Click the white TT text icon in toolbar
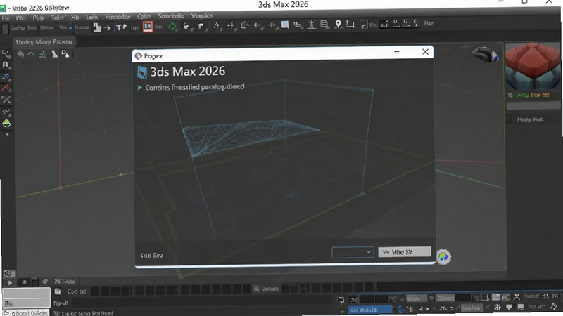The image size is (563, 316). click(x=121, y=27)
